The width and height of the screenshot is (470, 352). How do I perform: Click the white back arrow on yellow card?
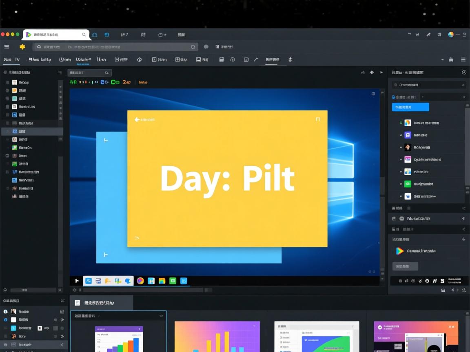137,120
